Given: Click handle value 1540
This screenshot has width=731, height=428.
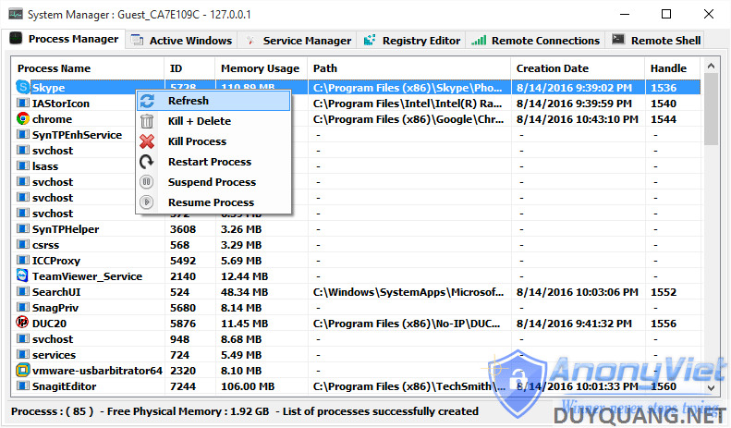Looking at the screenshot, I should click(664, 103).
